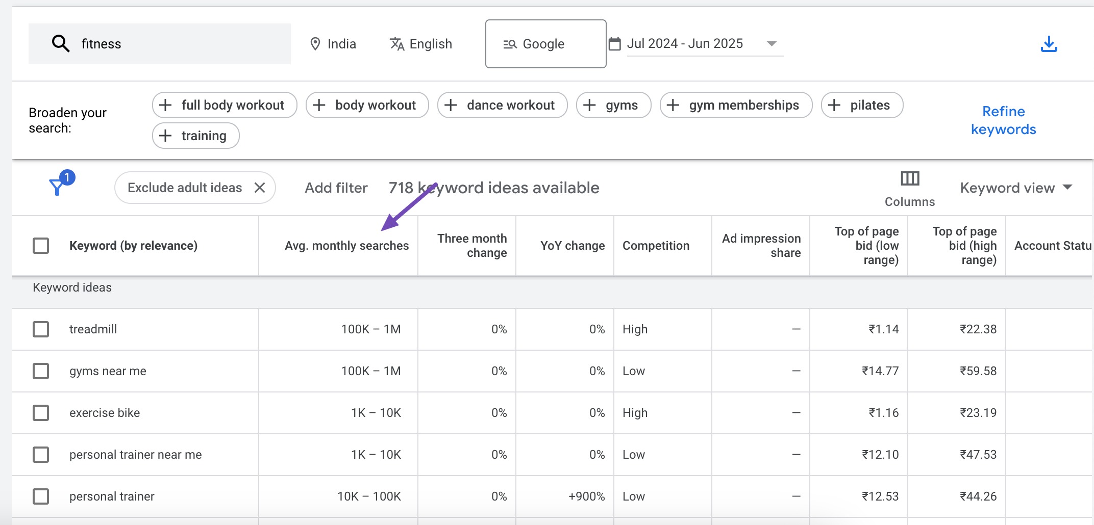
Task: Sort by Keyword (by relevance) column
Action: tap(133, 246)
